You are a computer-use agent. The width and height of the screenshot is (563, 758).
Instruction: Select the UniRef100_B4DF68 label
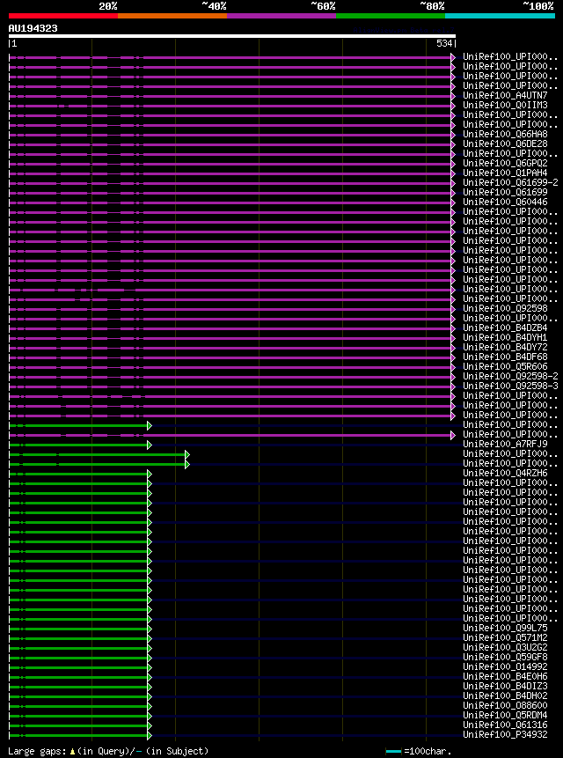point(505,357)
